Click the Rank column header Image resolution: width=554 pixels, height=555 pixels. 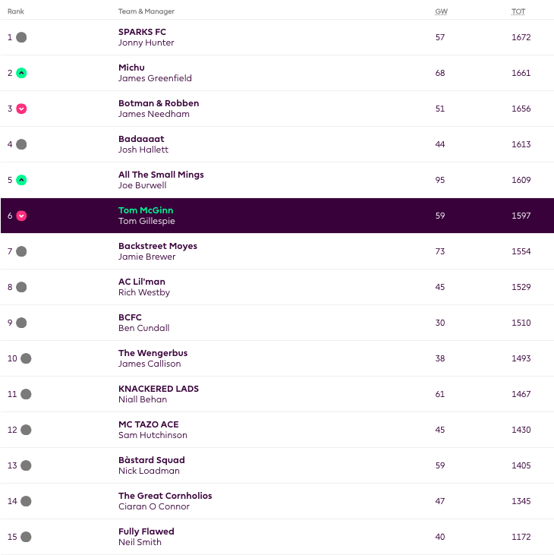pyautogui.click(x=15, y=11)
